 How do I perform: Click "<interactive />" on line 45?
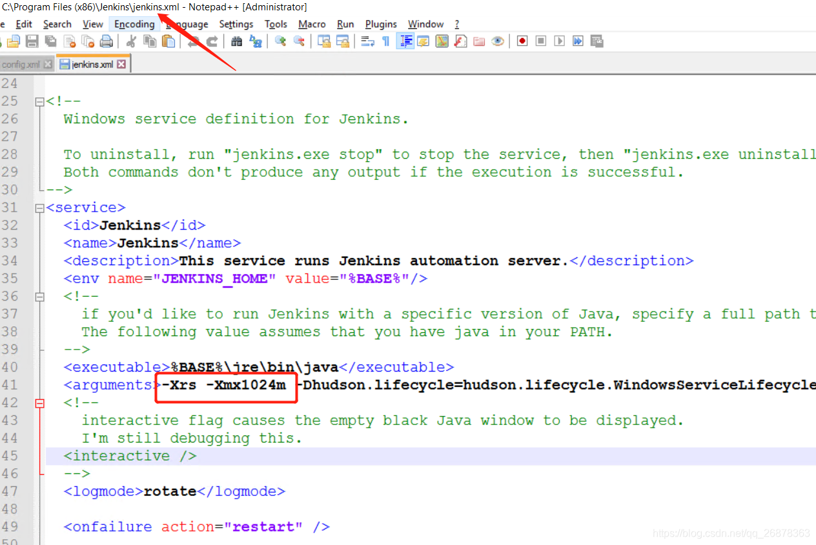point(130,456)
